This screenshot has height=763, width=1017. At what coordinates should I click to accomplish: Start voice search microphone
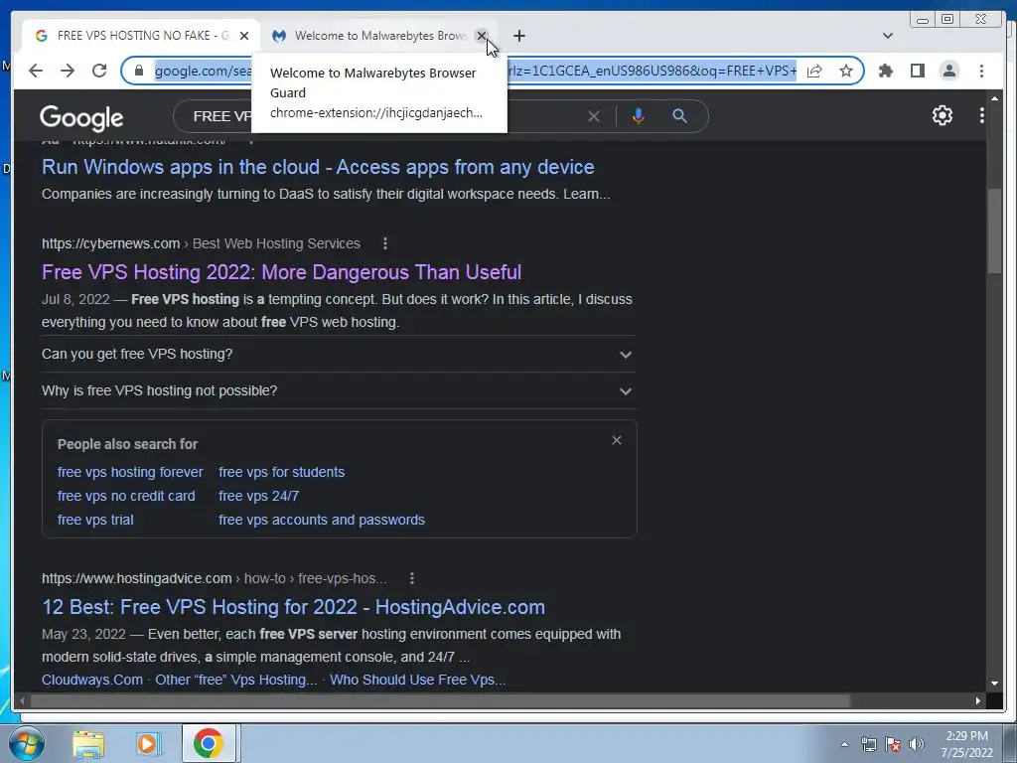[x=639, y=116]
